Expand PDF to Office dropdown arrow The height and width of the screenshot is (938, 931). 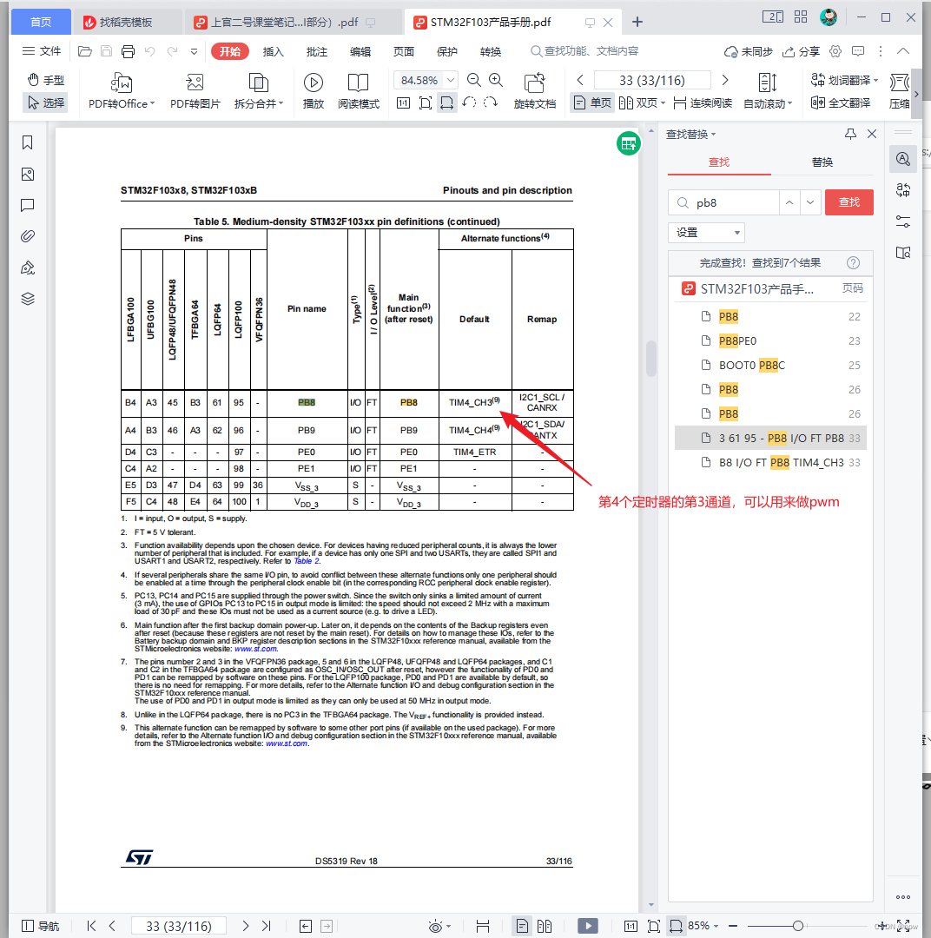pos(153,103)
